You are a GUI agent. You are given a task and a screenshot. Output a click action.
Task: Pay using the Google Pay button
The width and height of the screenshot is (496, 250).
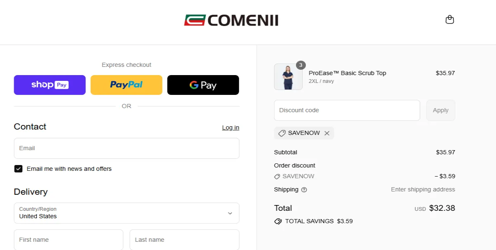click(203, 85)
